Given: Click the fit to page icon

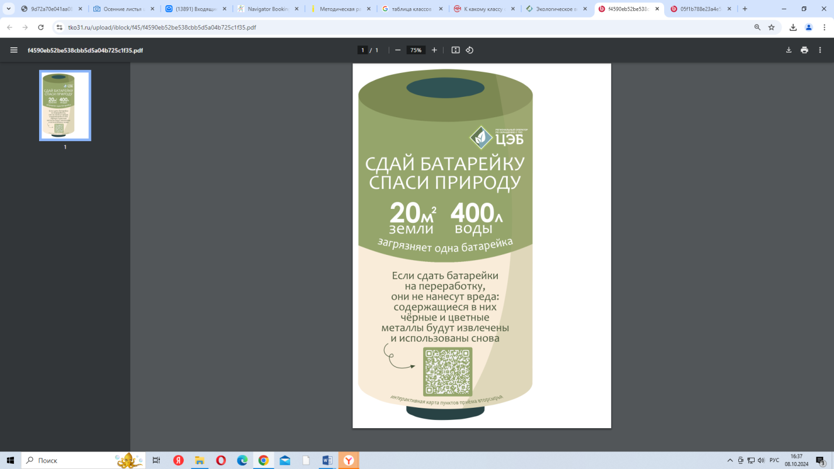Looking at the screenshot, I should pos(456,50).
